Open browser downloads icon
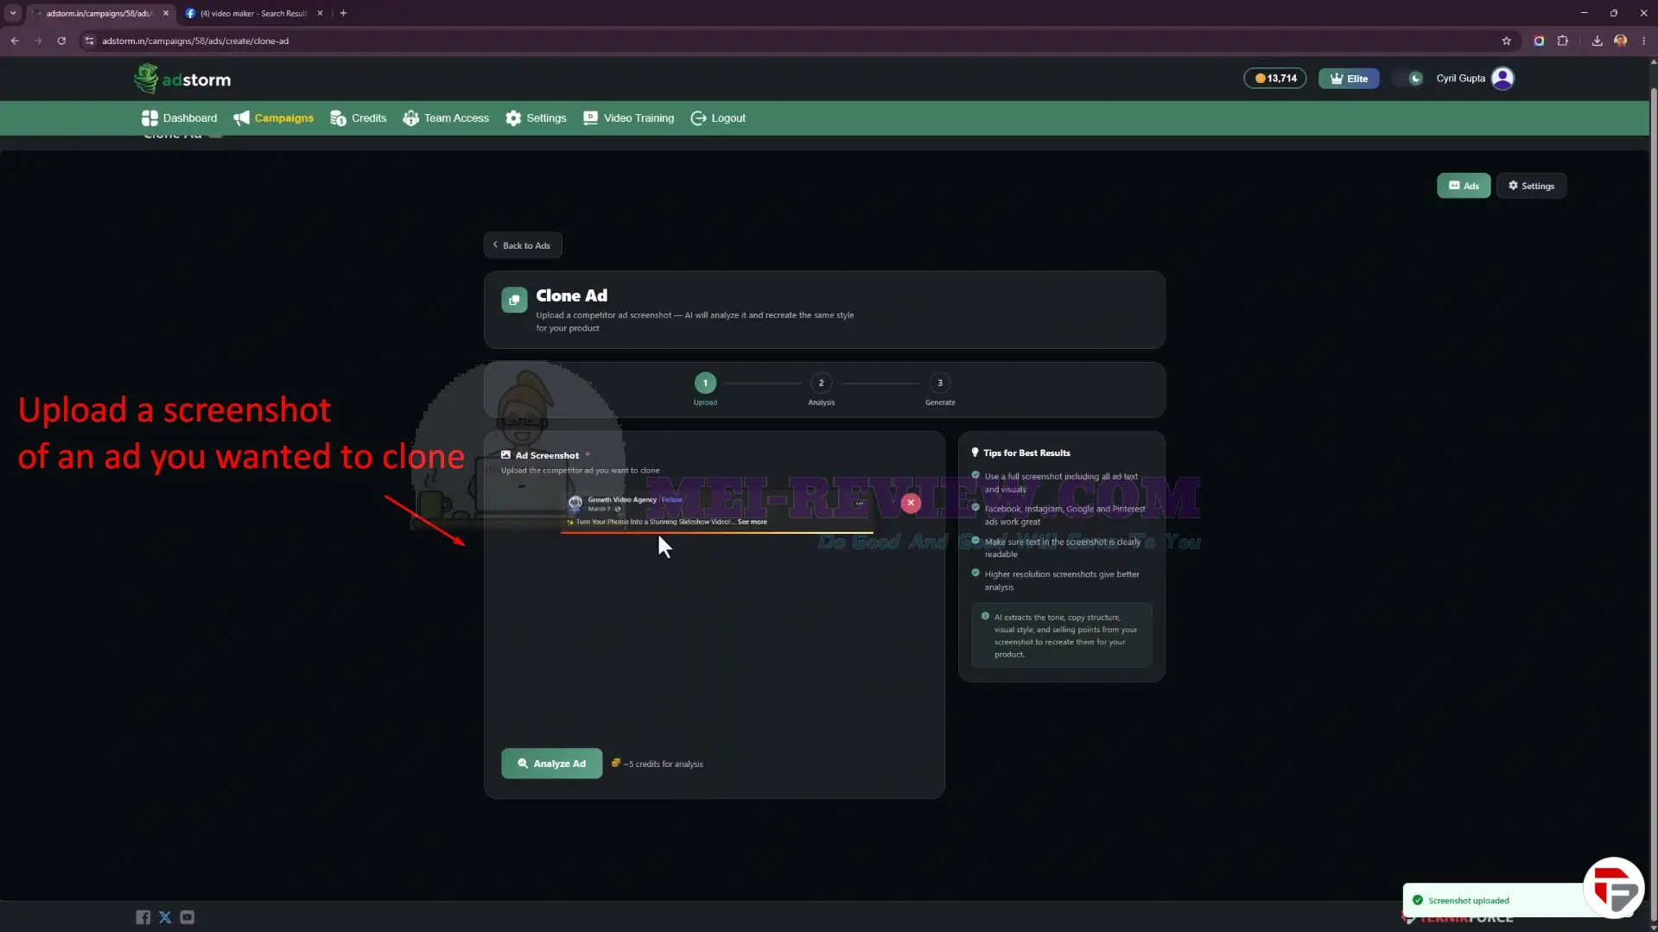This screenshot has height=932, width=1658. click(x=1597, y=41)
